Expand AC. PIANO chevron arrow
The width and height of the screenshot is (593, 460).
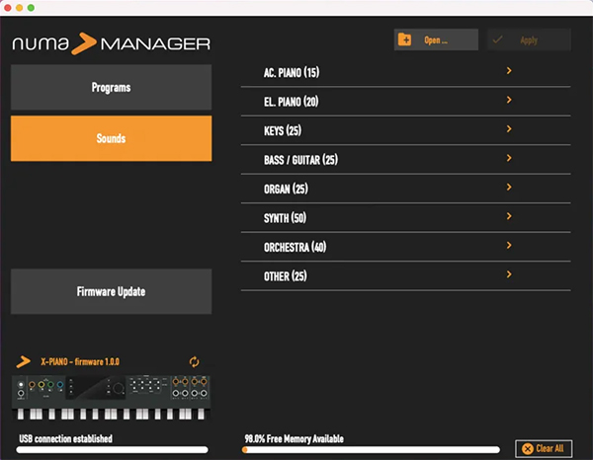point(509,71)
